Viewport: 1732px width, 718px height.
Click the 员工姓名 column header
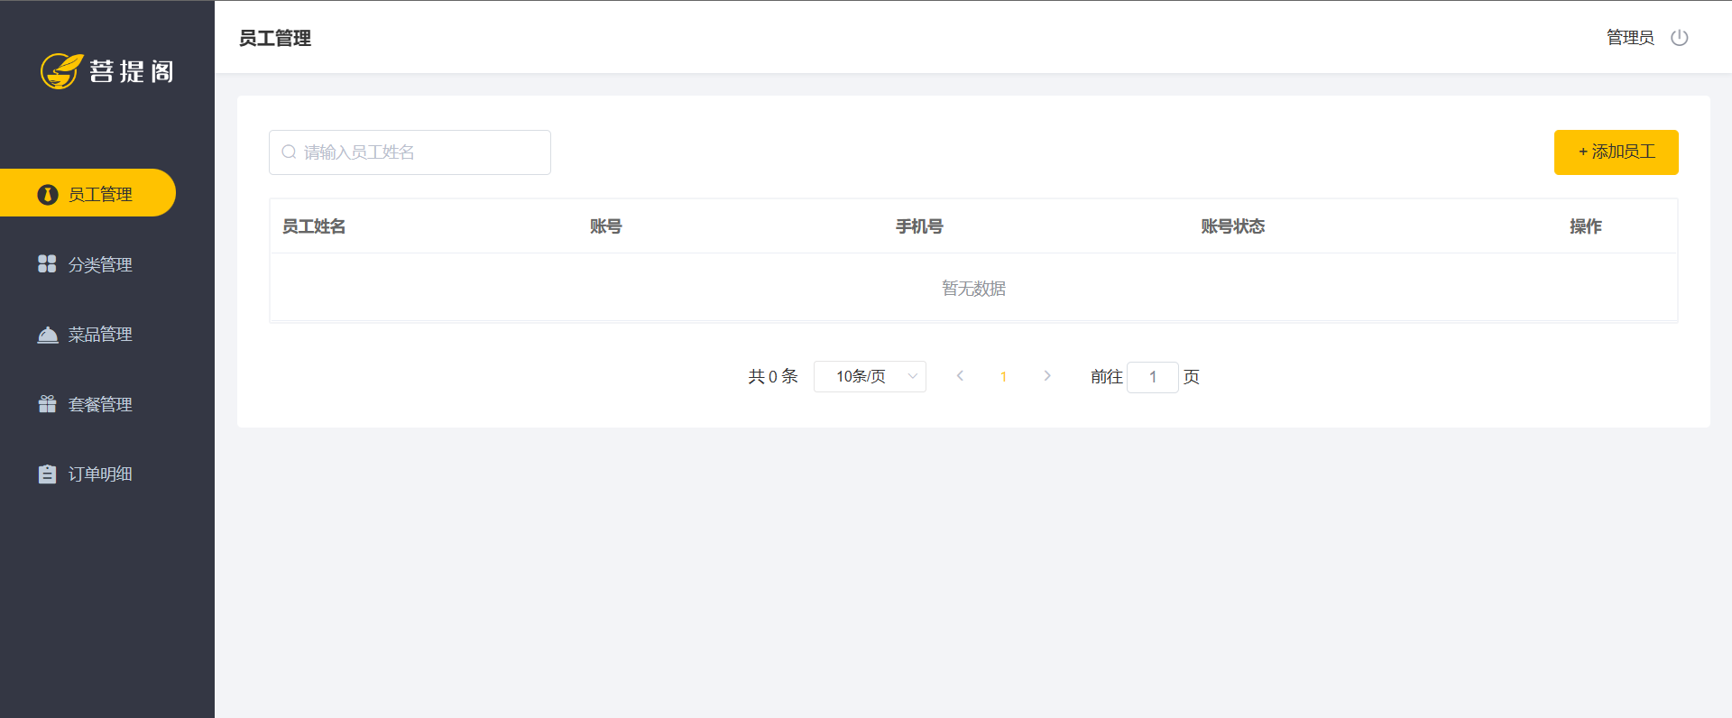pyautogui.click(x=314, y=226)
